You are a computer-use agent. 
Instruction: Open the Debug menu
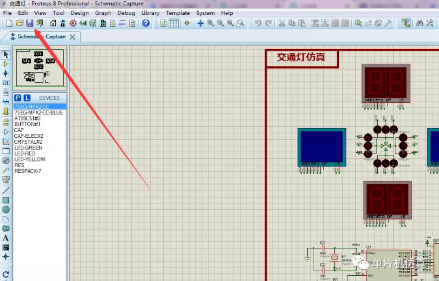click(126, 13)
